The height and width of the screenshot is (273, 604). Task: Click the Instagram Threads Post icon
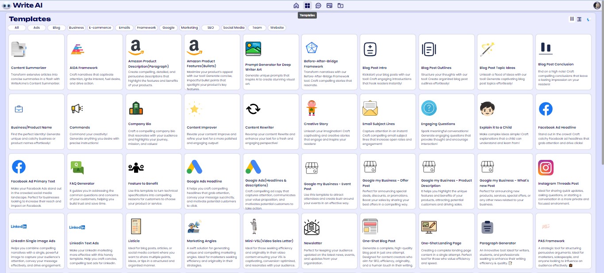[546, 168]
